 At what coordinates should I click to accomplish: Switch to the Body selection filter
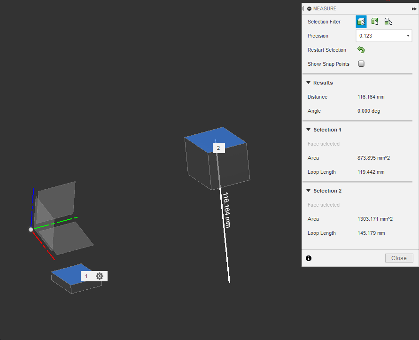(x=374, y=21)
